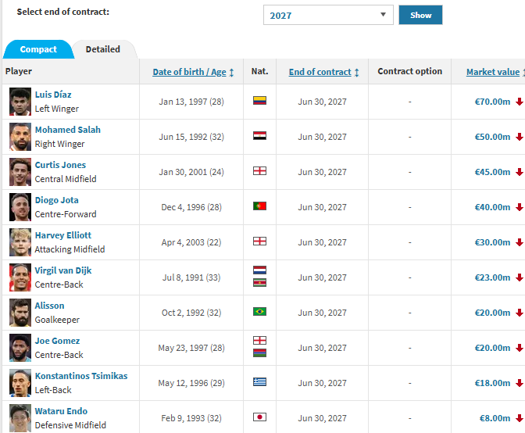
Task: Click Harvey Elliott market value €30.00m
Action: click(492, 242)
